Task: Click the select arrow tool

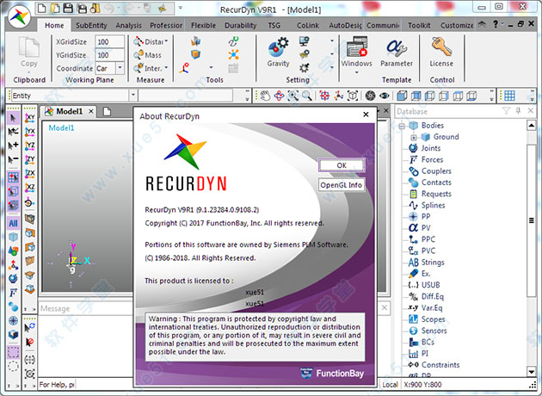Action: pyautogui.click(x=13, y=118)
